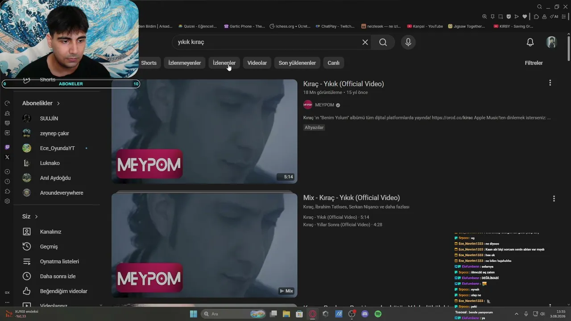
Task: Open the KIRBY - Saving Gr... bookmark
Action: [513, 26]
